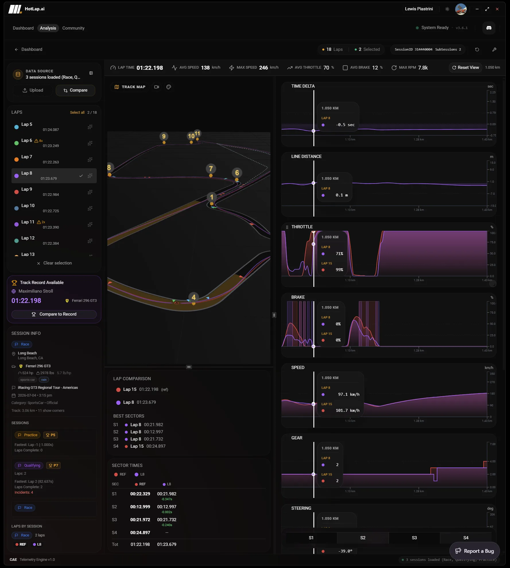
Task: Toggle the REF lap chip in Laps by Session
Action: (x=21, y=544)
